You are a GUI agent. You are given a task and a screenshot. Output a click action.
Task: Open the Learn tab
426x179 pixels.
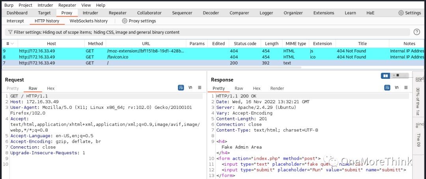pyautogui.click(x=350, y=13)
